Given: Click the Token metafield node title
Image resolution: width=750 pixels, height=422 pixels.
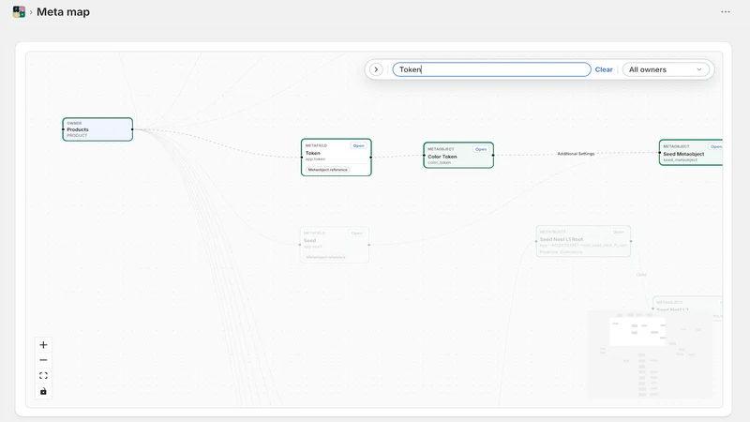Looking at the screenshot, I should [x=313, y=153].
